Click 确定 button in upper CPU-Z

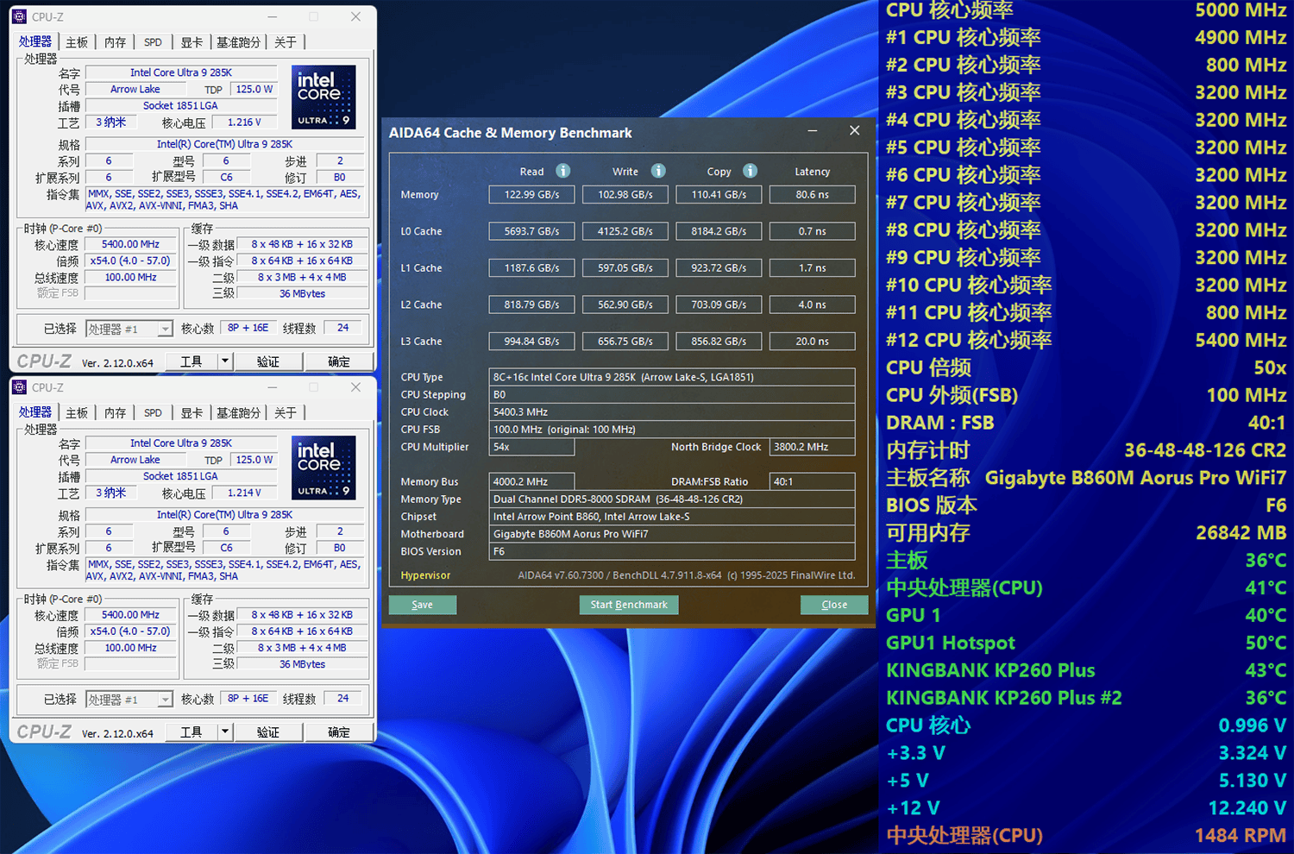(339, 361)
